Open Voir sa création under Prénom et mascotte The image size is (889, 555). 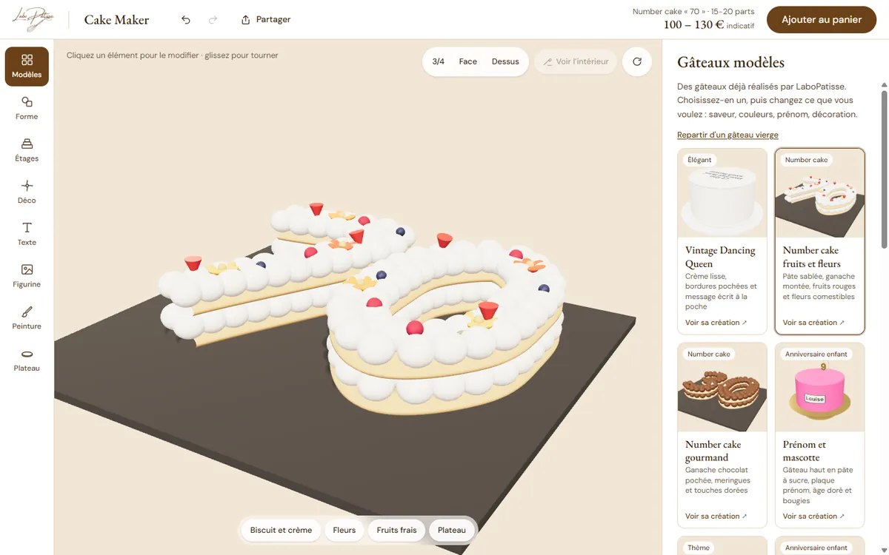[814, 517]
